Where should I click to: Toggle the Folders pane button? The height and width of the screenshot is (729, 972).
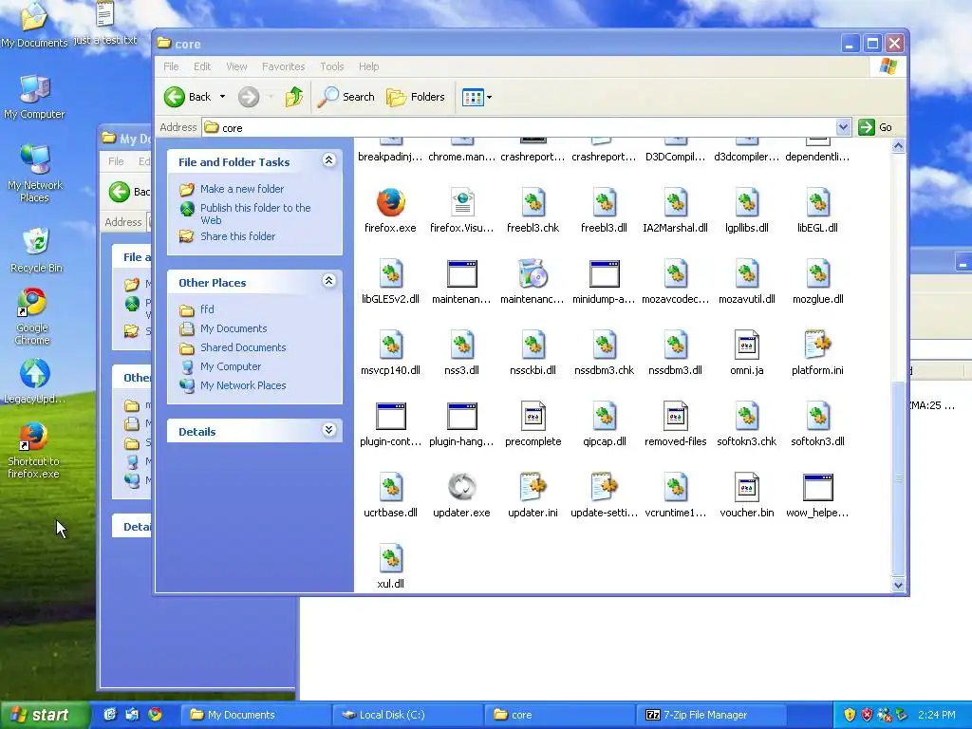click(416, 97)
